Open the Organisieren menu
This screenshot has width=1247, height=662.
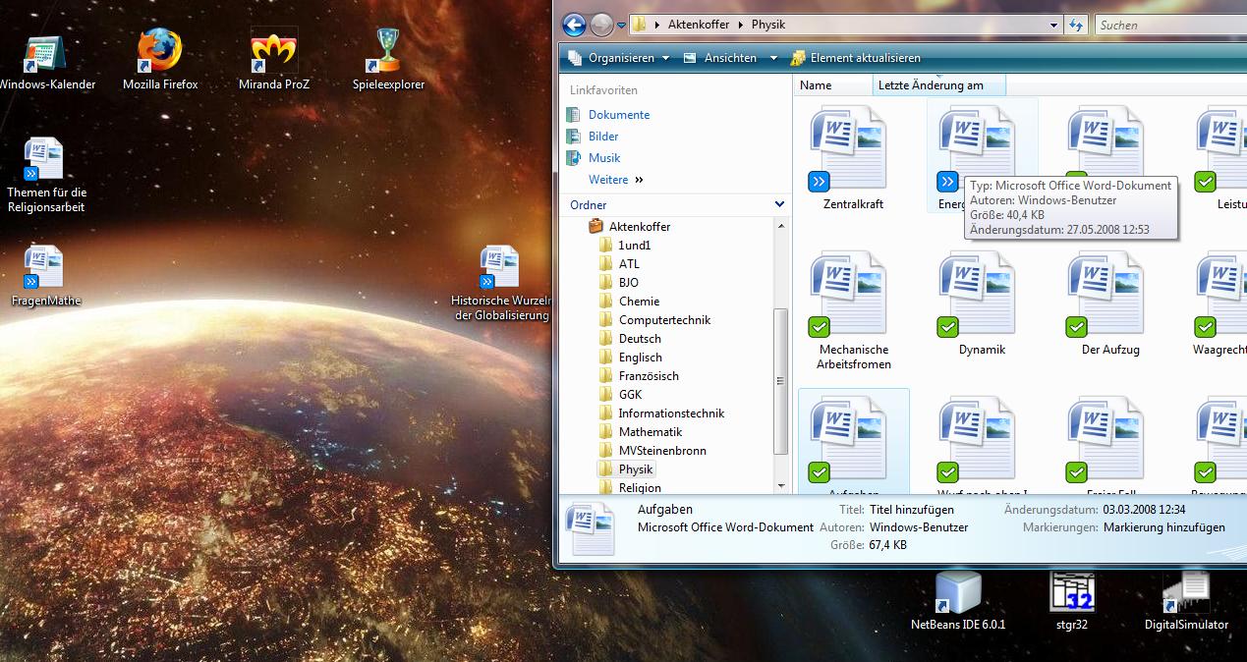coord(620,58)
